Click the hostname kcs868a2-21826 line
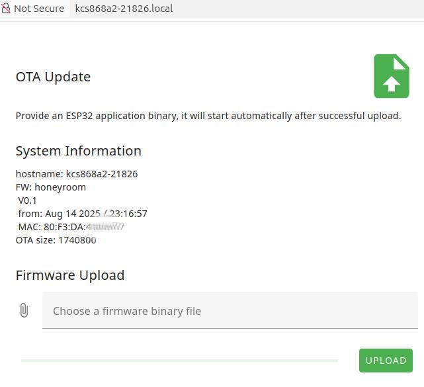The height and width of the screenshot is (387, 424). (77, 174)
